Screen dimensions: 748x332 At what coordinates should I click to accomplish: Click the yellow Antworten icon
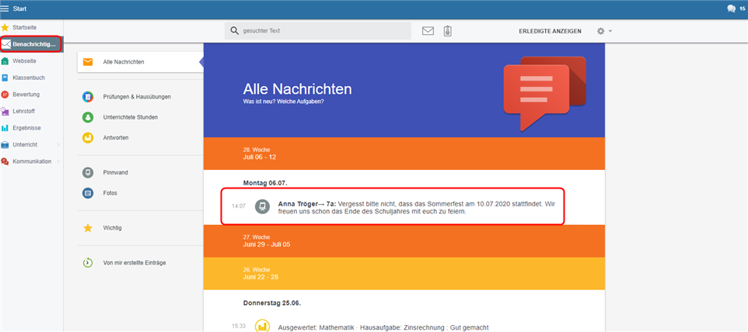(88, 137)
